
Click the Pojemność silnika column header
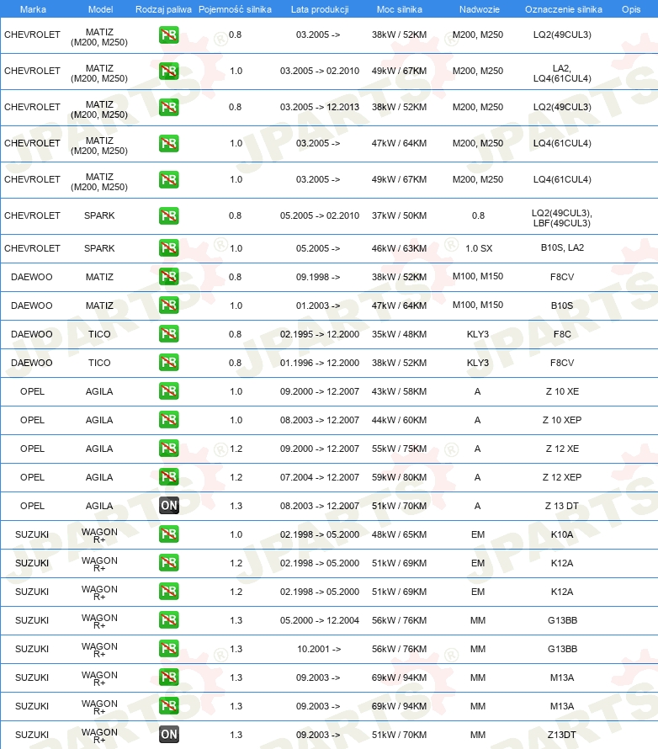click(235, 9)
